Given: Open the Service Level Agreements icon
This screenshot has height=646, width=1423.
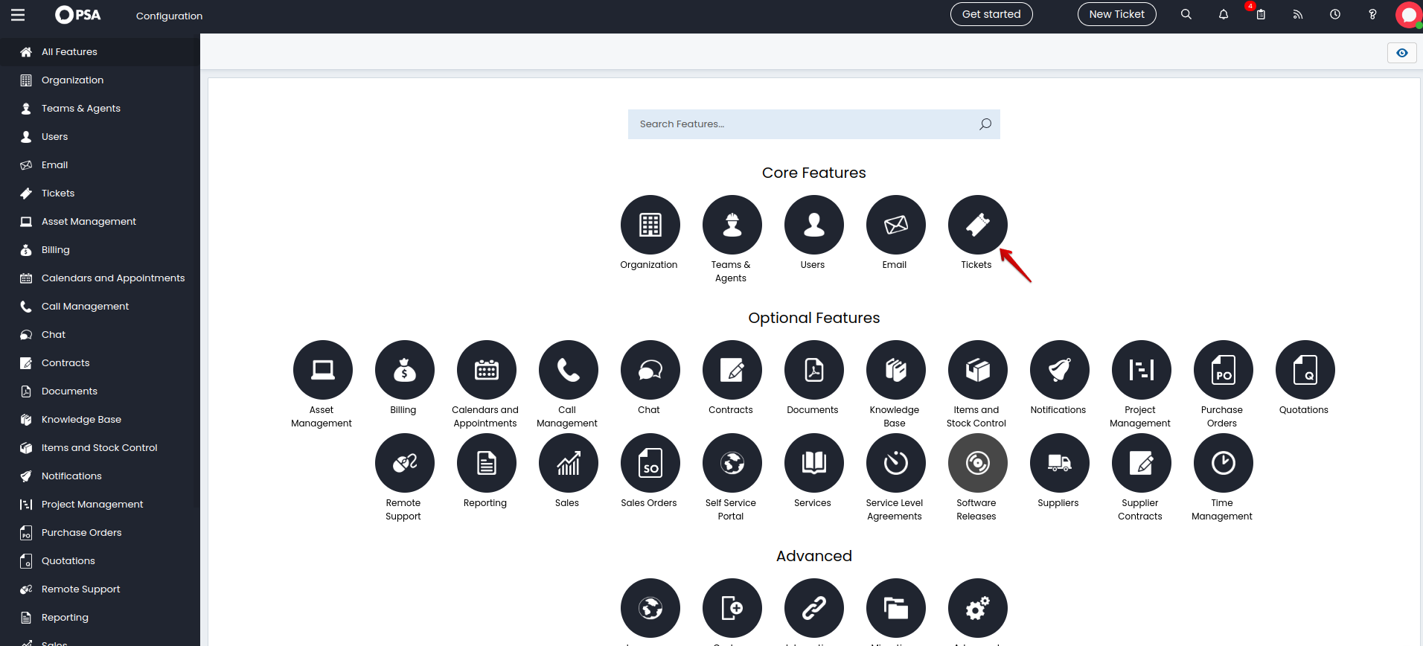Looking at the screenshot, I should (895, 463).
